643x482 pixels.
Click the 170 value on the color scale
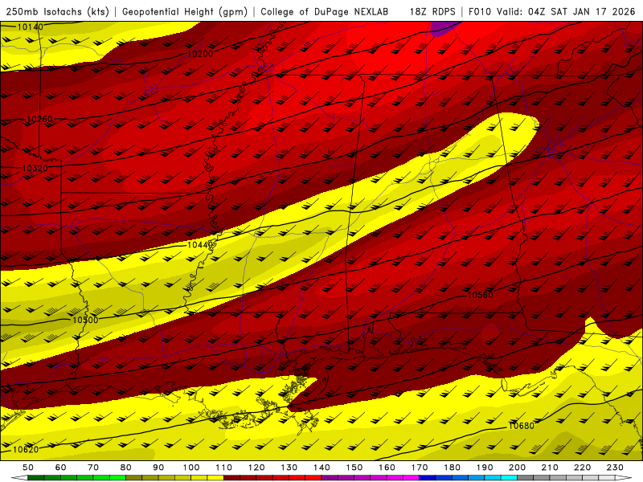coord(419,468)
